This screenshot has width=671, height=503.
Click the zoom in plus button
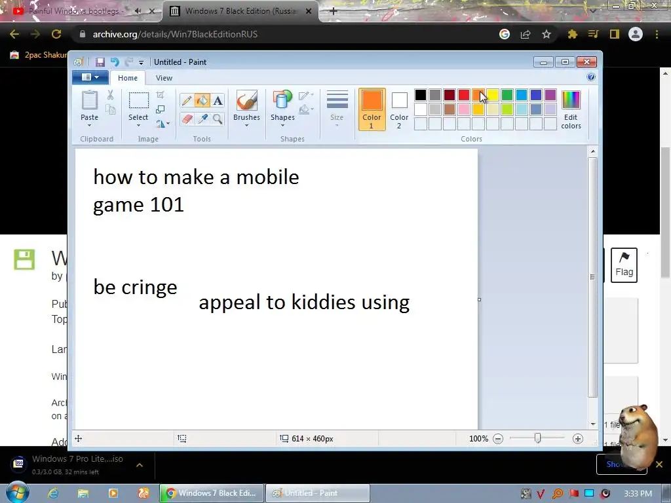point(578,438)
